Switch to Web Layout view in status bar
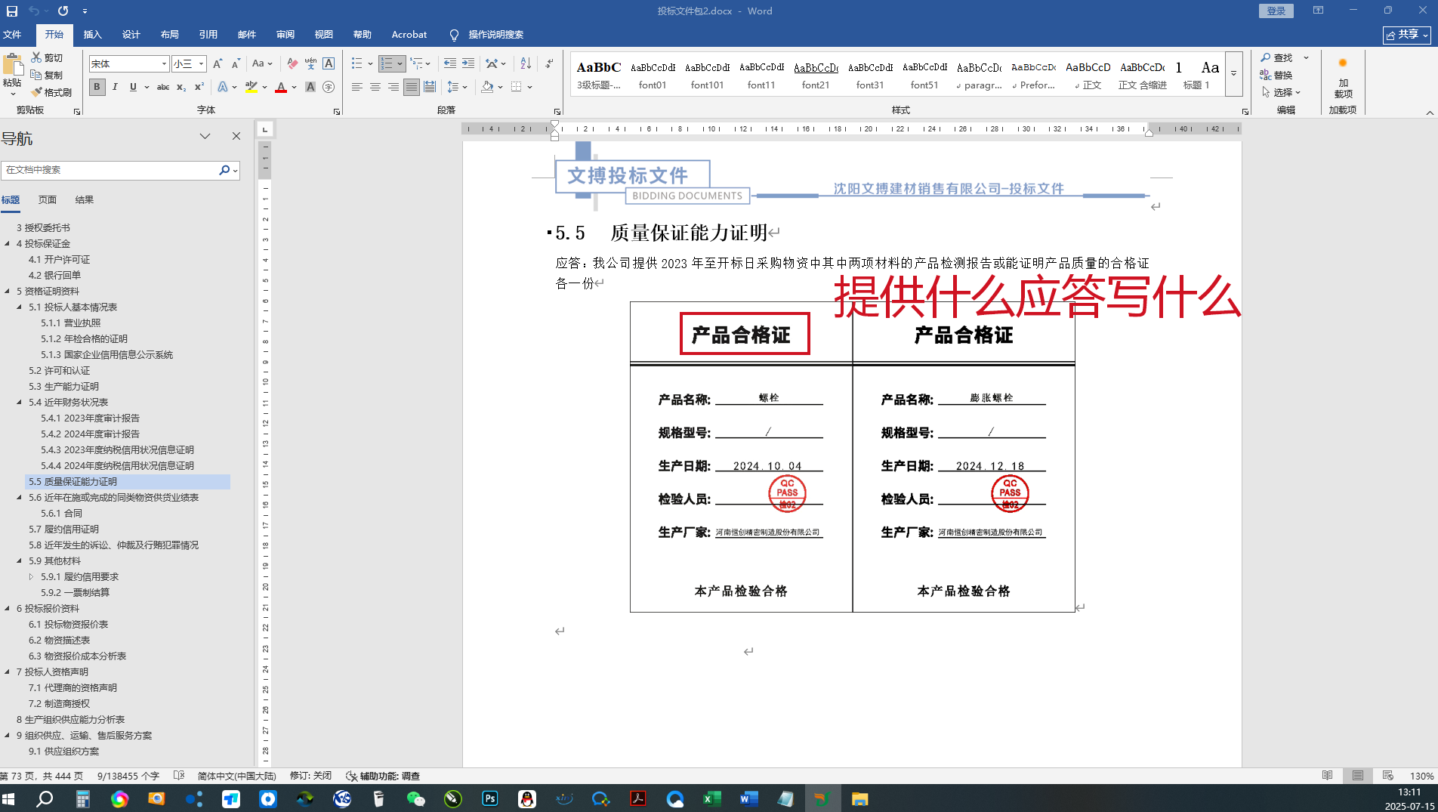 pos(1387,776)
